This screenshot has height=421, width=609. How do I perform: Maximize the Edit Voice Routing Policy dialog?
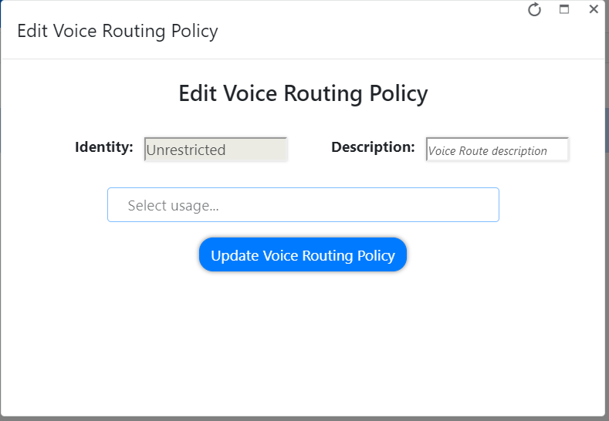click(x=564, y=10)
